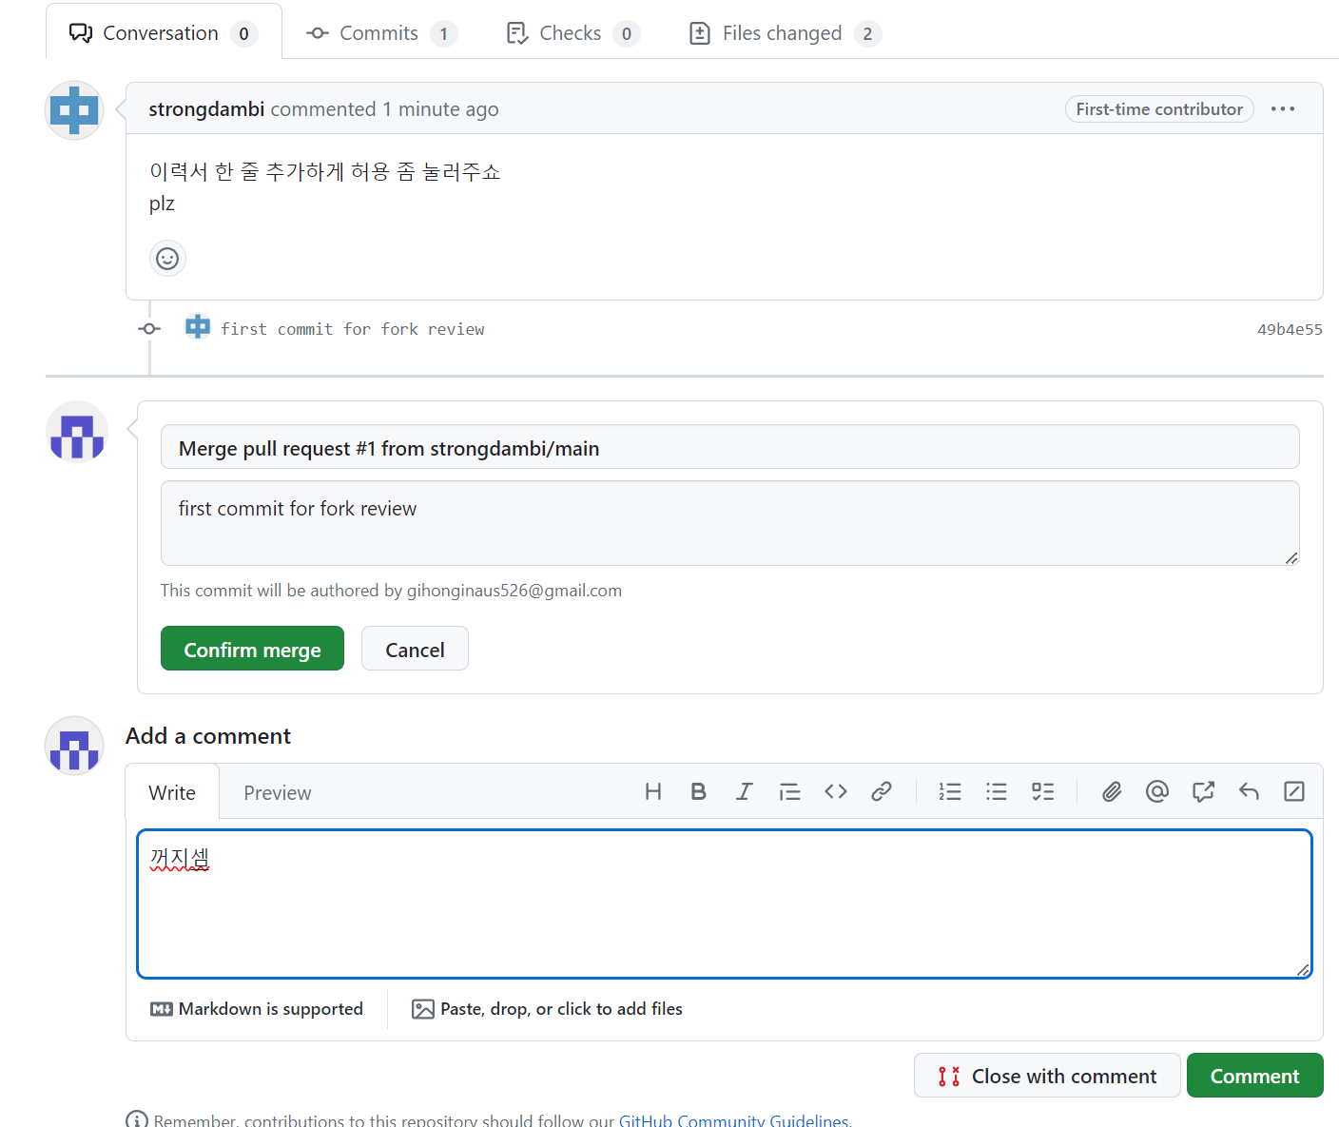Click the First-time contributor badge
Screen dimensions: 1339x1127
point(1159,109)
